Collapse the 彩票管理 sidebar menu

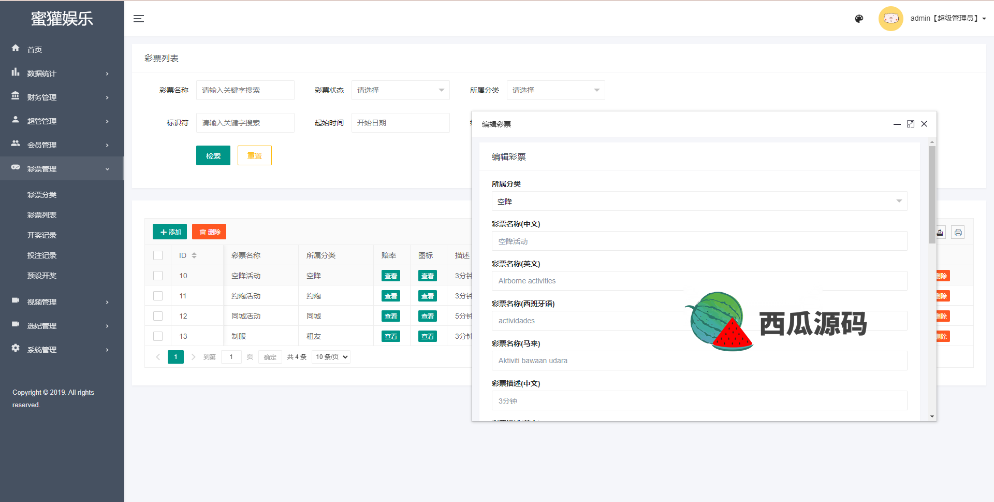pyautogui.click(x=62, y=169)
